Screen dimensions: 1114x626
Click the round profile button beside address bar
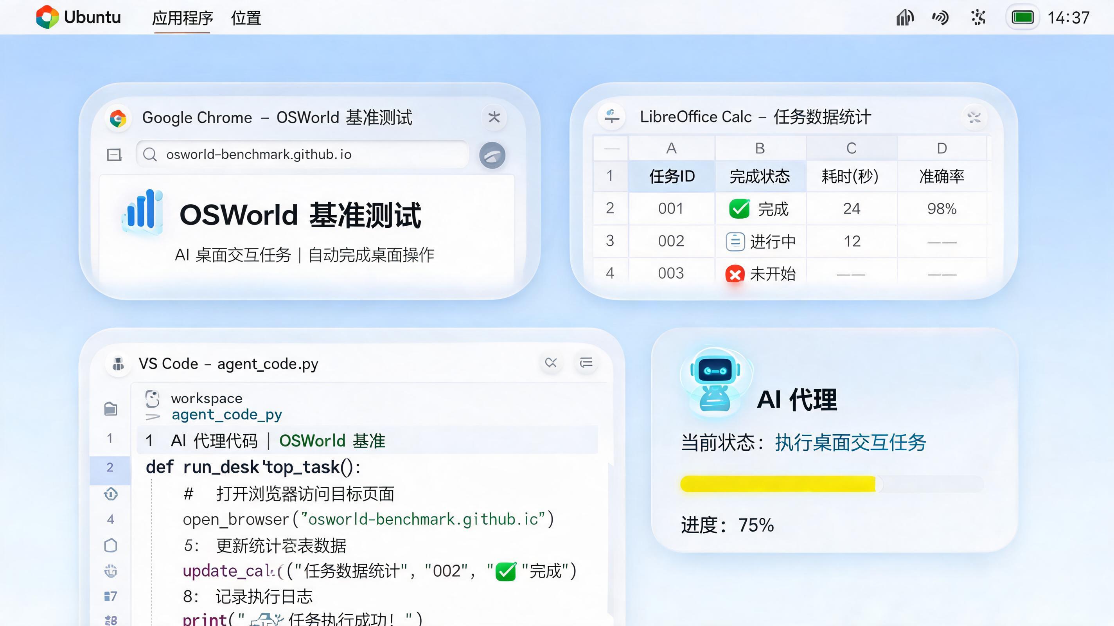pyautogui.click(x=492, y=155)
